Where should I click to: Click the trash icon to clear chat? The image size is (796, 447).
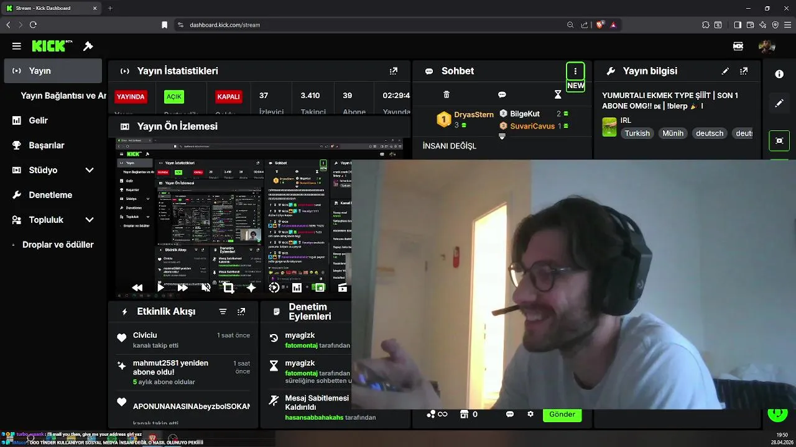tap(447, 94)
